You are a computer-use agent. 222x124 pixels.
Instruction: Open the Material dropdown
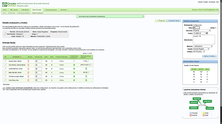point(203,46)
